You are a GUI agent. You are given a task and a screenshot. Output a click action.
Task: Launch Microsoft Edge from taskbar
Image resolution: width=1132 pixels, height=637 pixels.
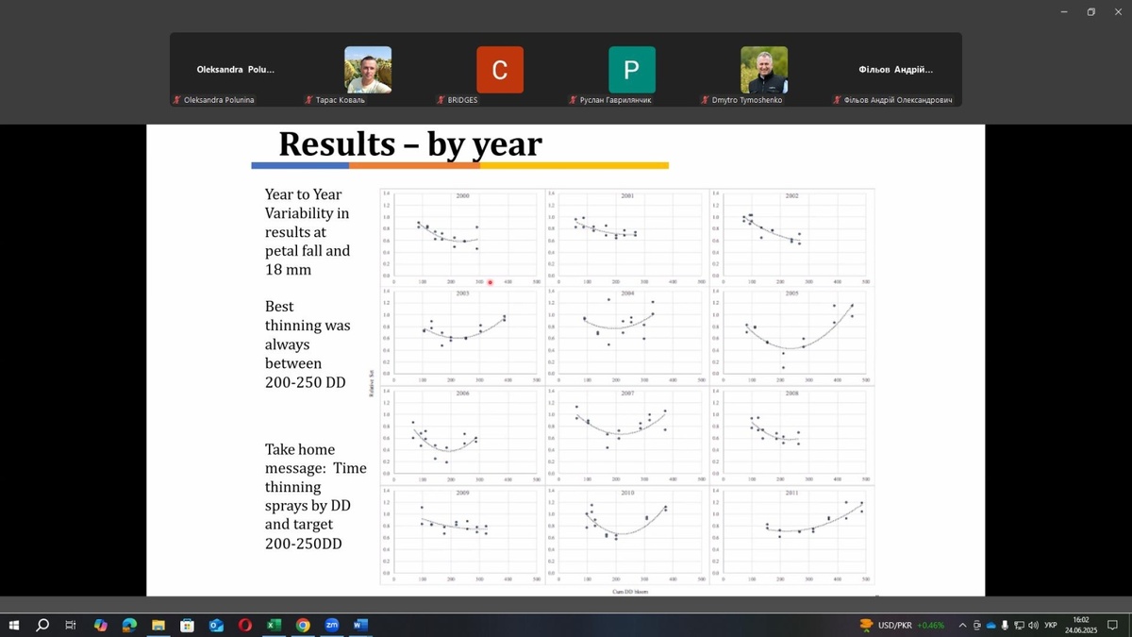click(129, 625)
